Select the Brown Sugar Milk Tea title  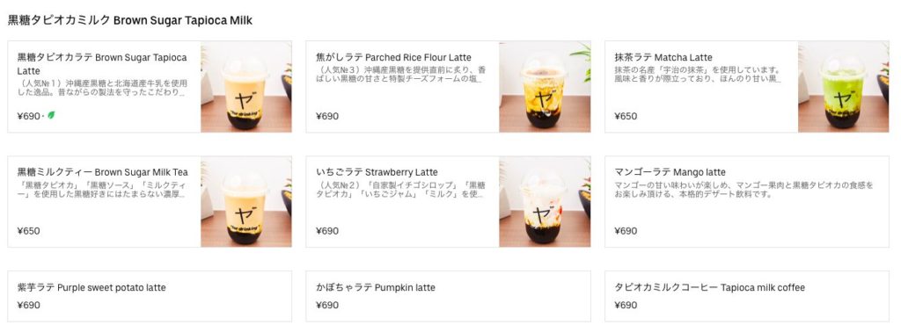(102, 172)
